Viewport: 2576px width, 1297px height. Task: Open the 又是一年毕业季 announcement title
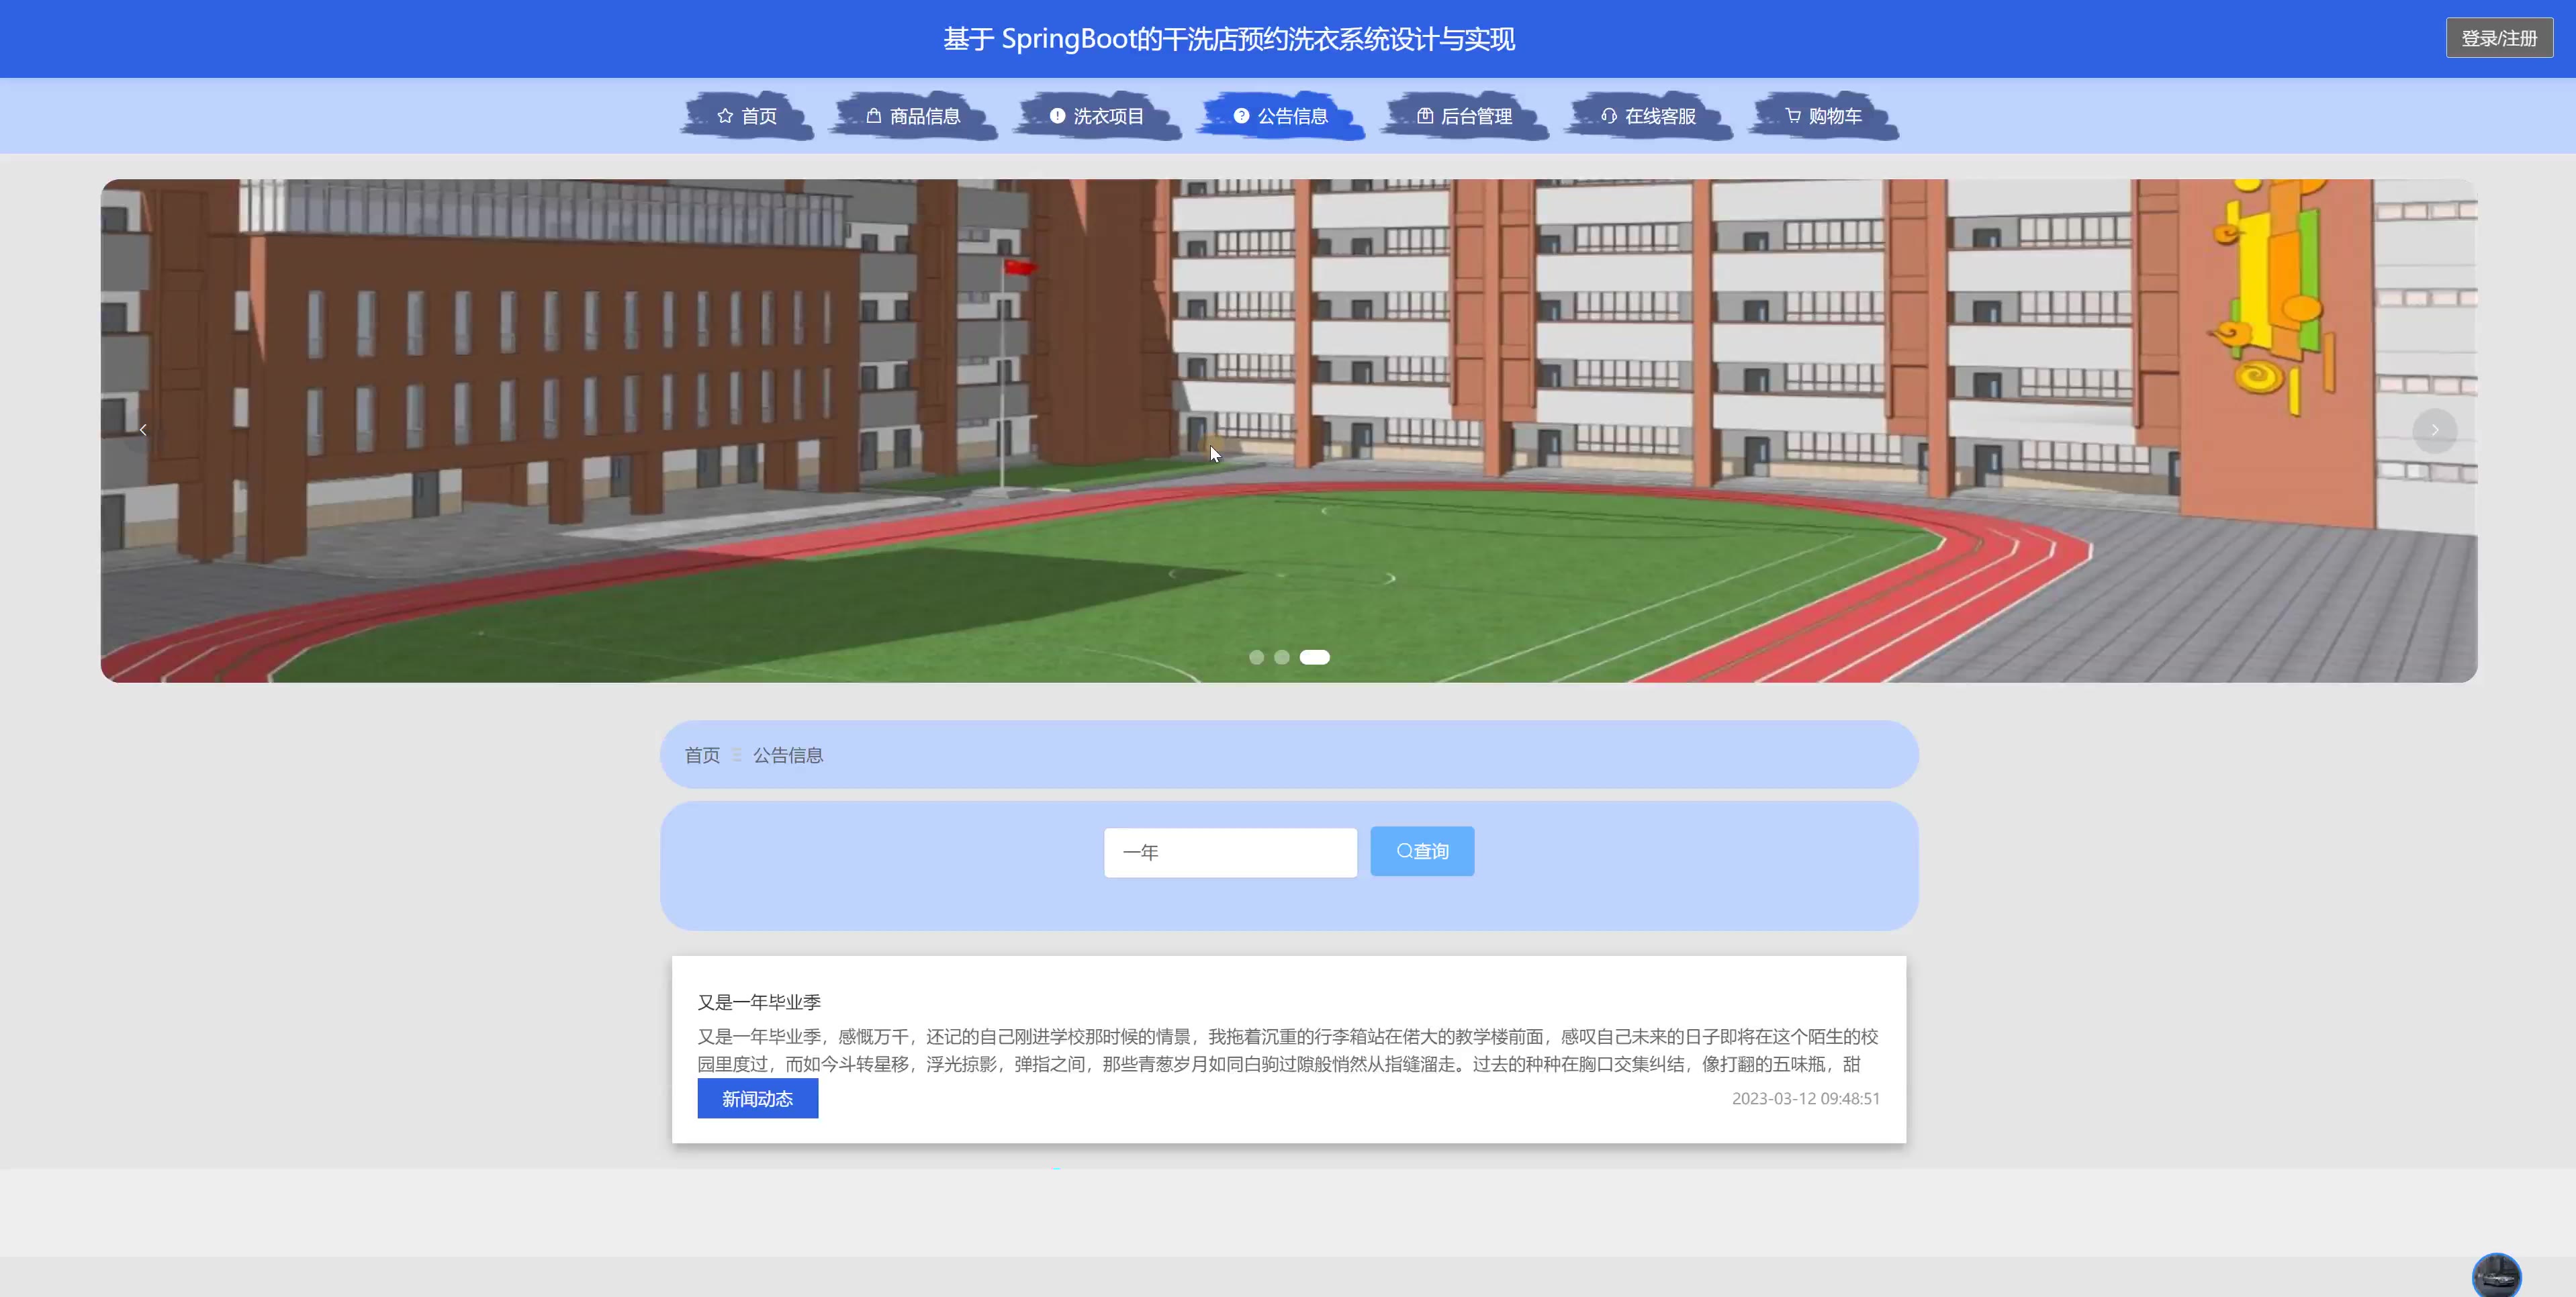click(759, 1002)
